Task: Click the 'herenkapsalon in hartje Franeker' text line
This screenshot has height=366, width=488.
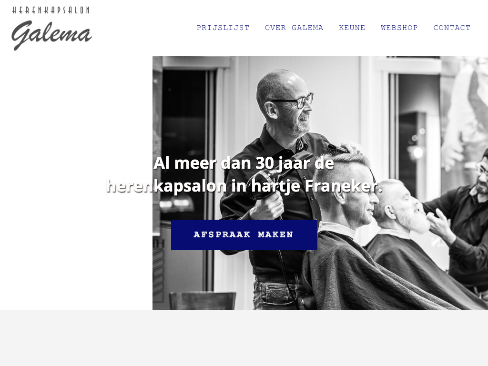Action: [244, 186]
